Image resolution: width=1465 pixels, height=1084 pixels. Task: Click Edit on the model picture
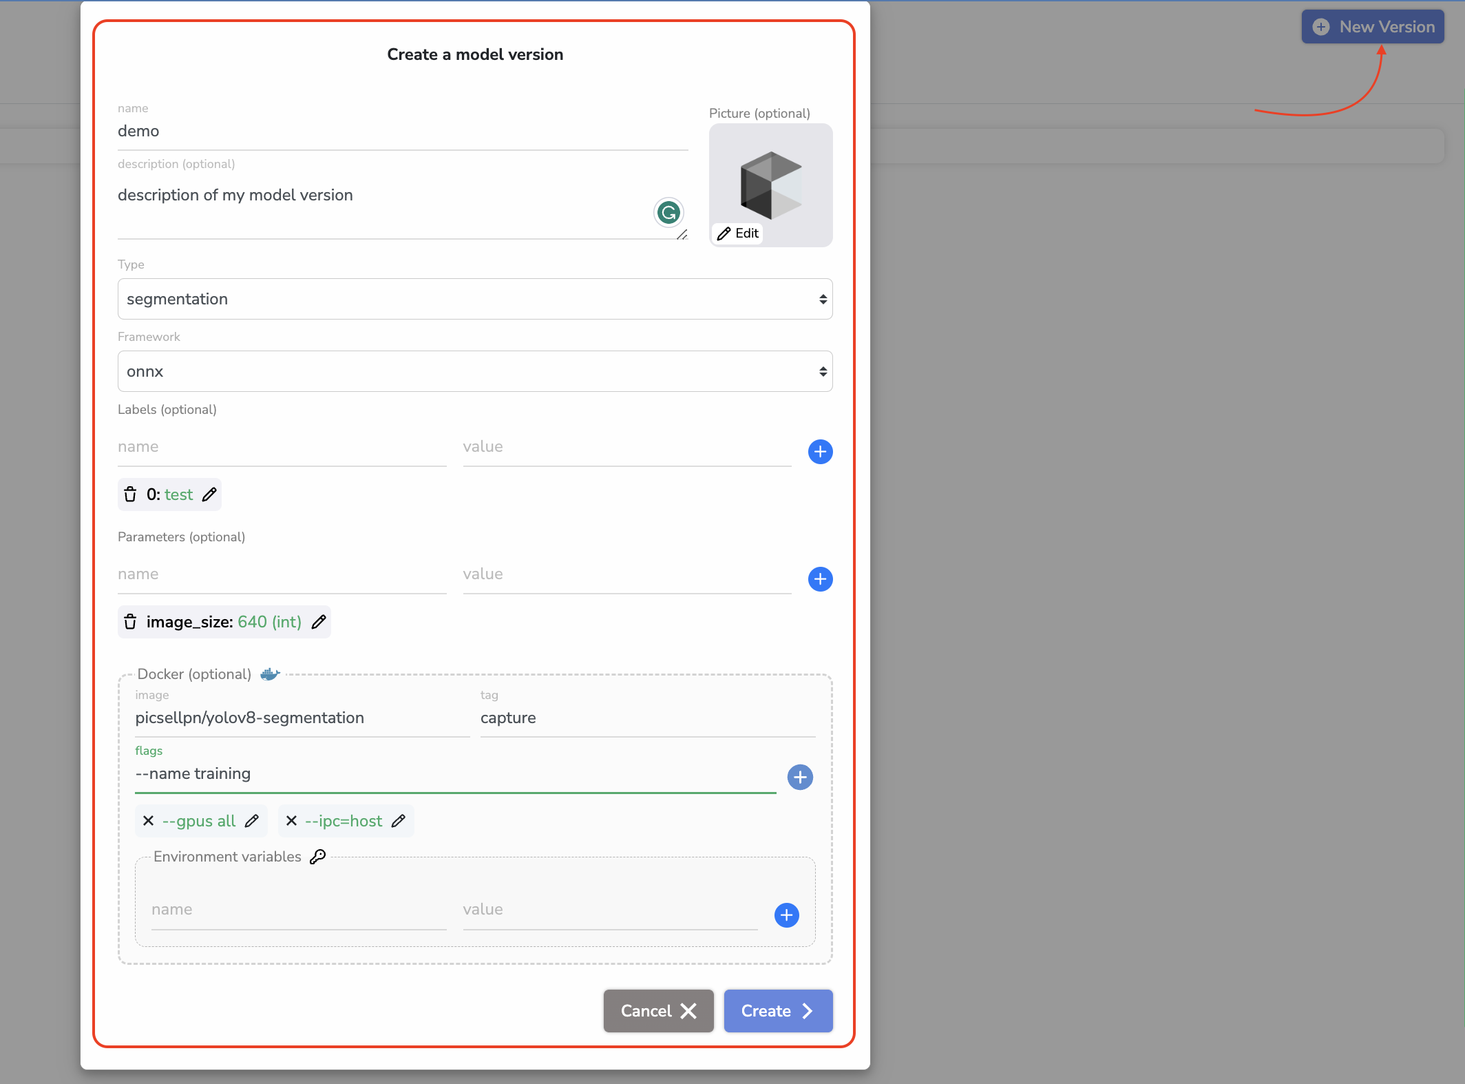[x=738, y=233]
